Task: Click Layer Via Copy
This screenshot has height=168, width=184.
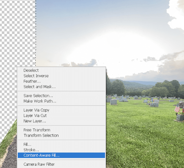Action: click(x=61, y=110)
